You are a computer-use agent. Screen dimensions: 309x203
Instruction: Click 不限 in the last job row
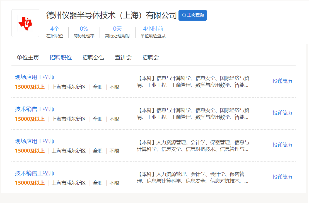click(115, 183)
